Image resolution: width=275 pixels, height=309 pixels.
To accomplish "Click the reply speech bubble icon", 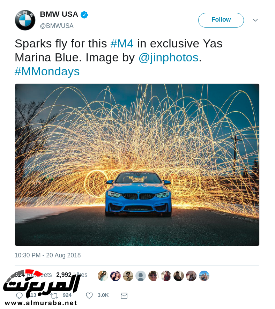I will pos(19,296).
